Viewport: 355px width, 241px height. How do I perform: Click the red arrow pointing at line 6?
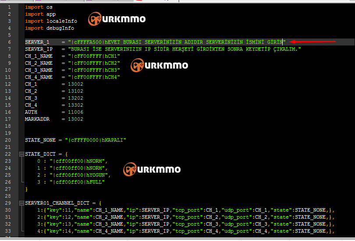(x=312, y=42)
